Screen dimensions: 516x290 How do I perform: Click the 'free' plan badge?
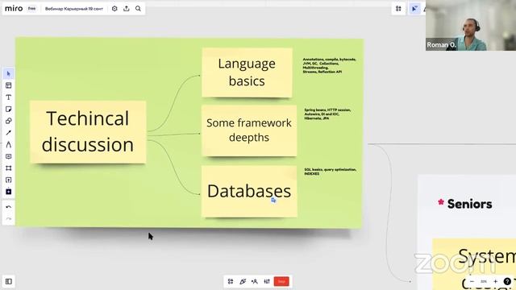coord(32,9)
